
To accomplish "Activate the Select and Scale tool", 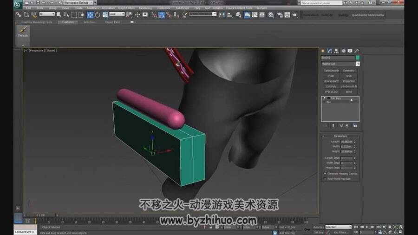I will [x=105, y=15].
